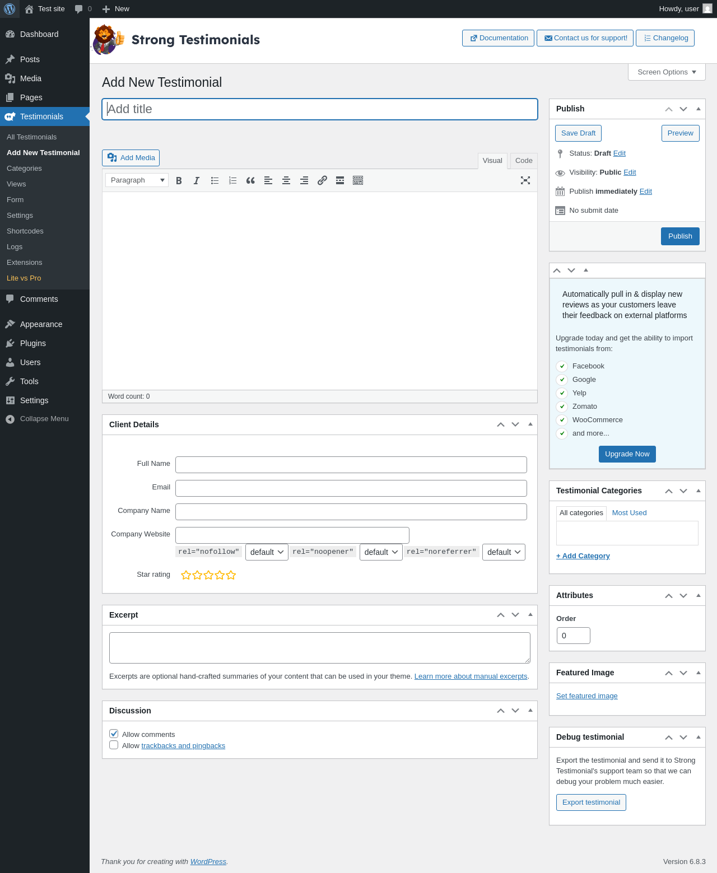Move Client Details box down
Viewport: 717px width, 873px height.
515,424
